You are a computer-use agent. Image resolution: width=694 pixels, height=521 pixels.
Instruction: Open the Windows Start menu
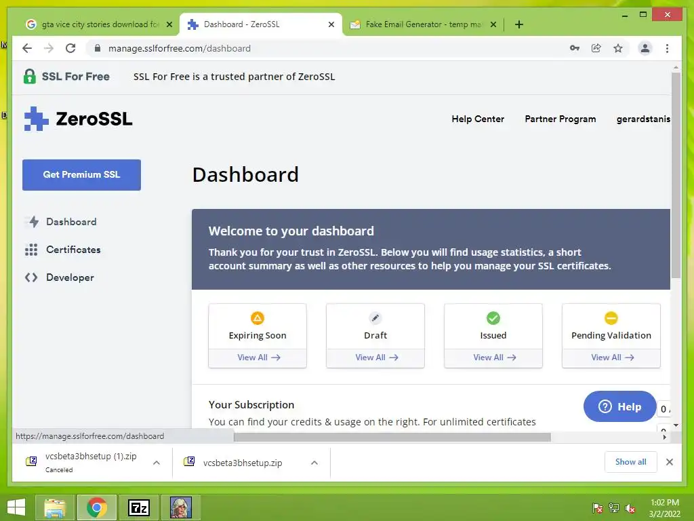[x=16, y=507]
